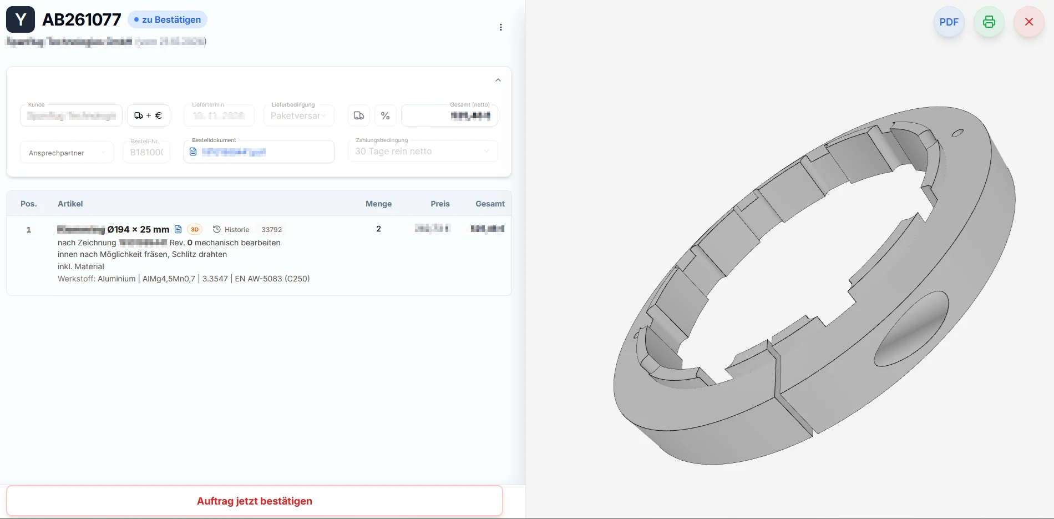Click the Liefertermin date field

(x=219, y=115)
